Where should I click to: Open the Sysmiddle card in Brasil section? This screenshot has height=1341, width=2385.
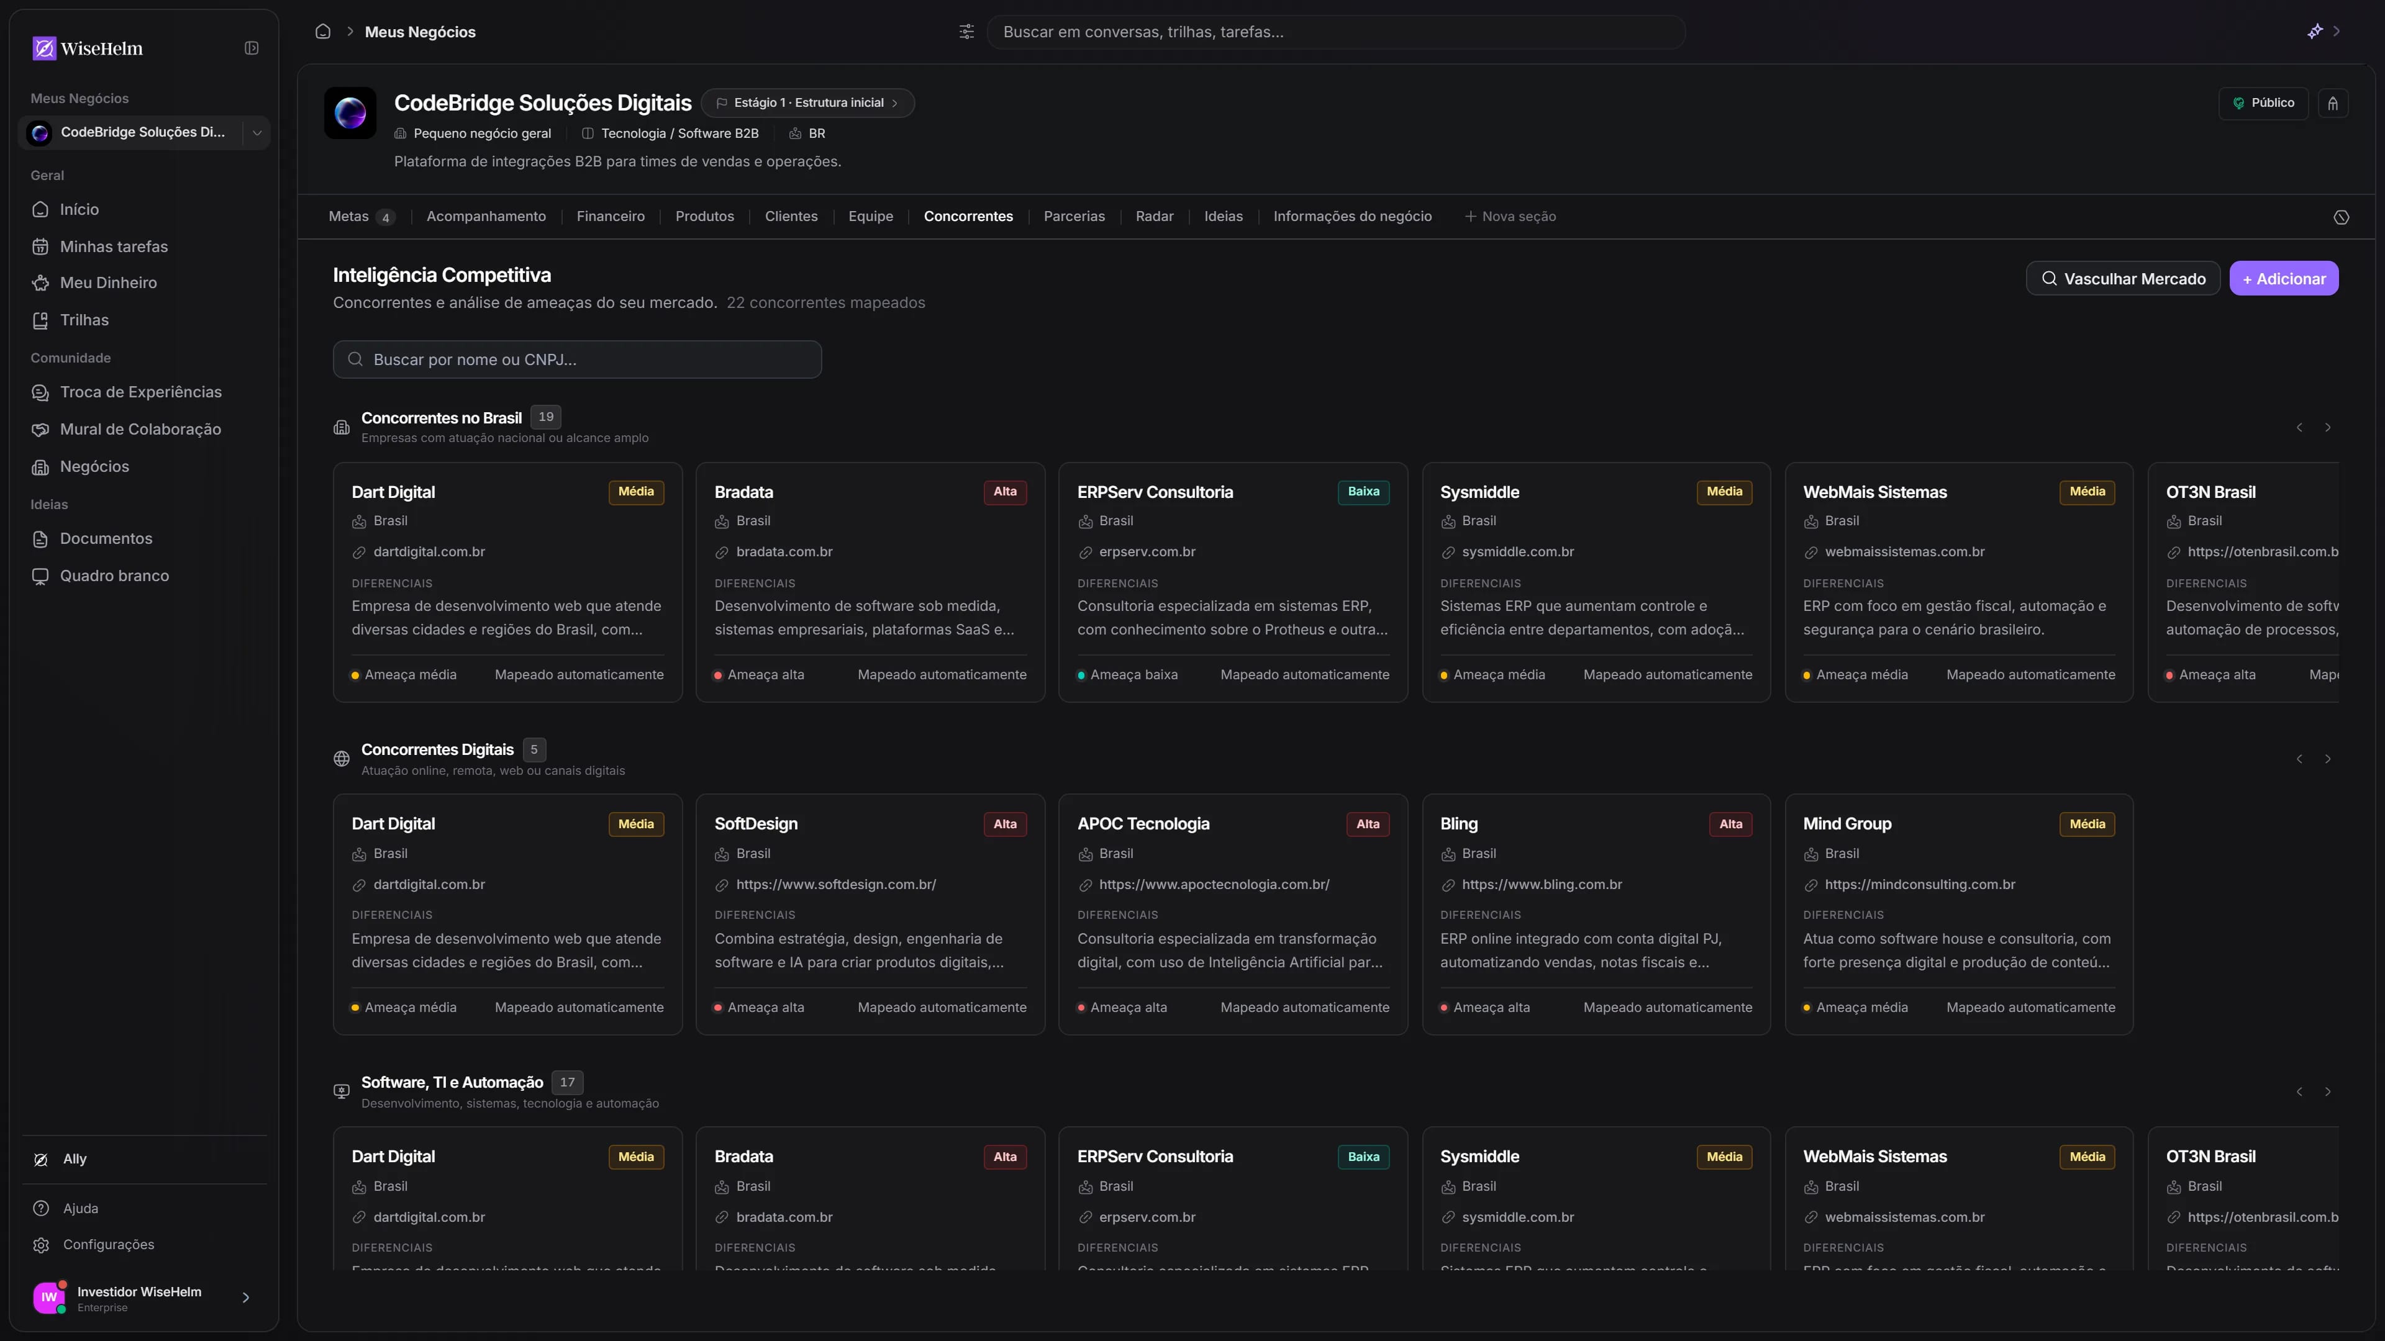(x=1596, y=582)
